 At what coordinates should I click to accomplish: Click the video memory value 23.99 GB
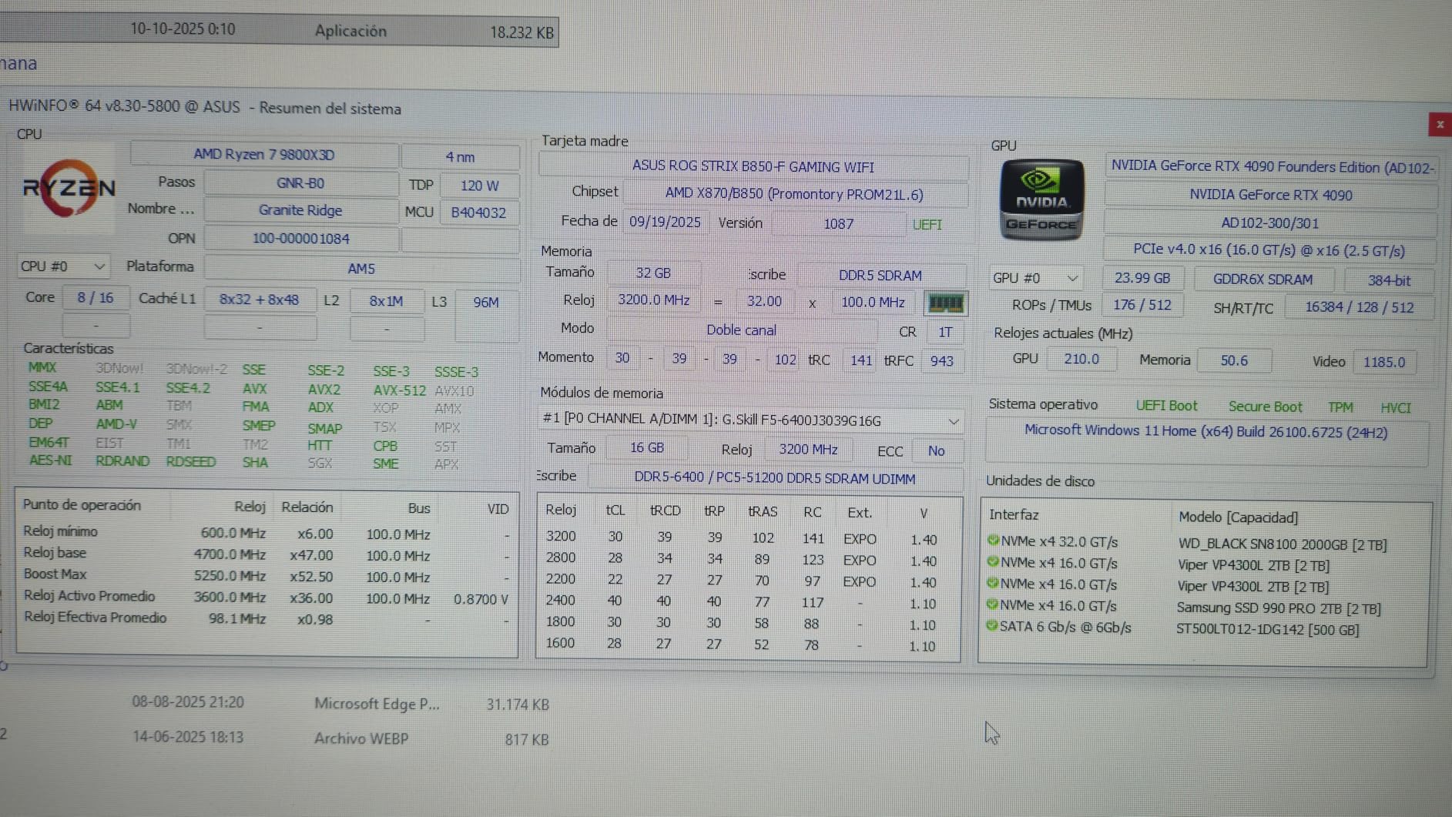(1142, 279)
